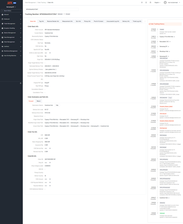This screenshot has width=183, height=224.
Task: Switch to the Tag Info tab
Action: pyautogui.click(x=42, y=22)
